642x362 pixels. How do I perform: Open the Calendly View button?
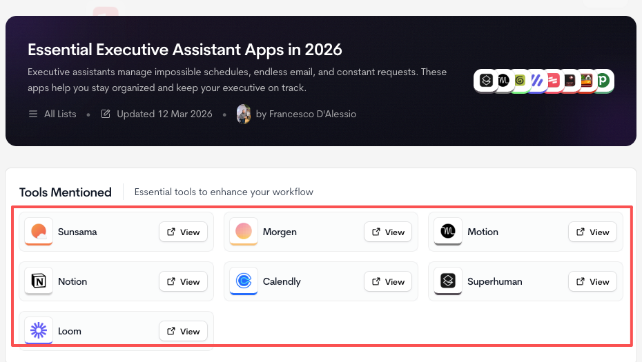pos(388,281)
